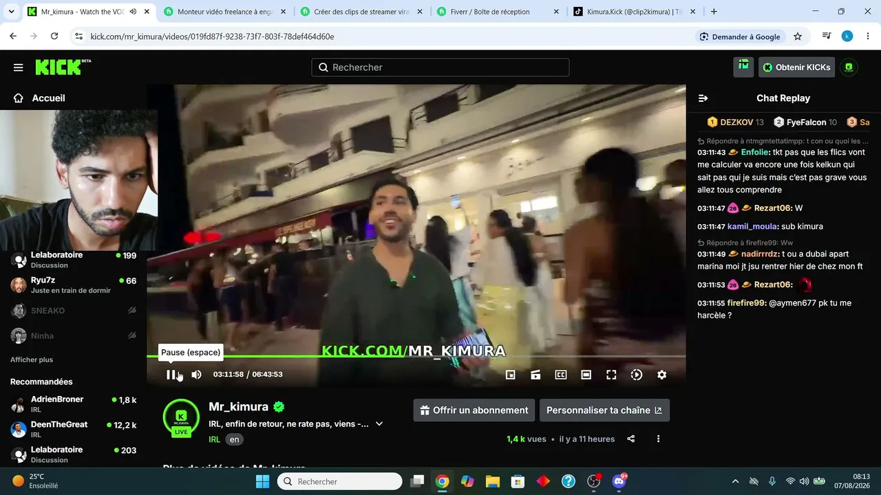Screen dimensions: 881x495
Task: Click username firefire99 in chat replay
Action: (746, 303)
